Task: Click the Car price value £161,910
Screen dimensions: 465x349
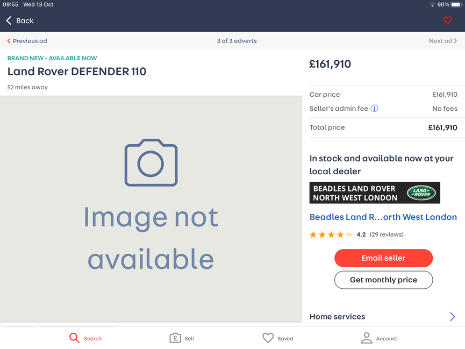Action: pos(445,94)
